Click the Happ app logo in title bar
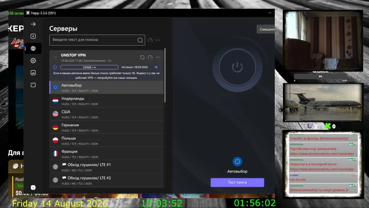Viewport: 369px width, 208px height. click(x=28, y=13)
